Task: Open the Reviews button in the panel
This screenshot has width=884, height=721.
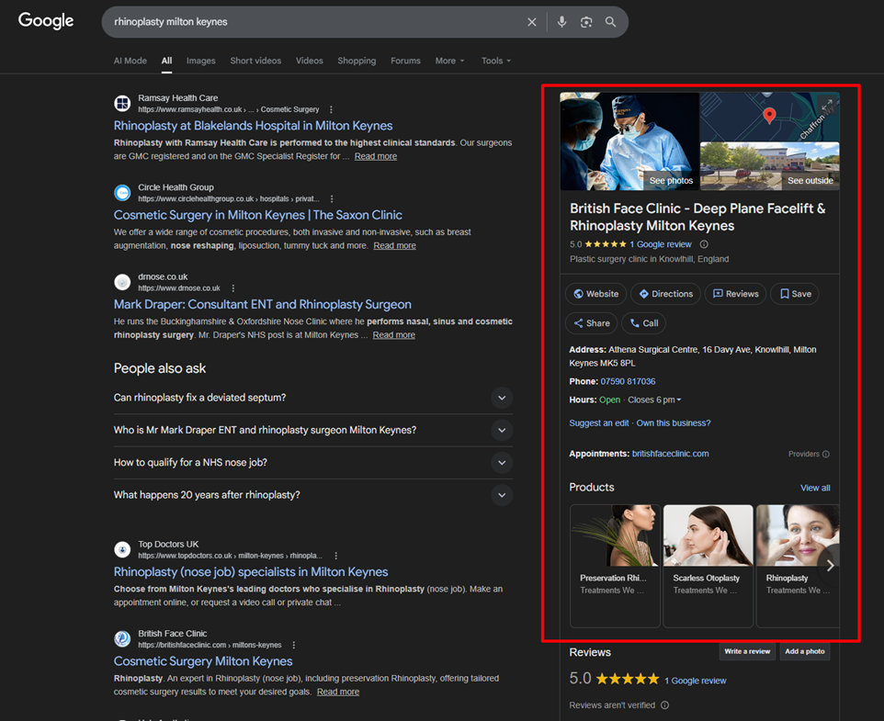Action: tap(736, 294)
